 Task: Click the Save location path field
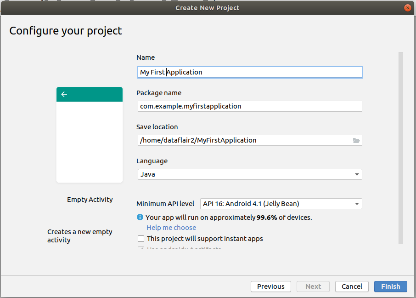click(243, 140)
